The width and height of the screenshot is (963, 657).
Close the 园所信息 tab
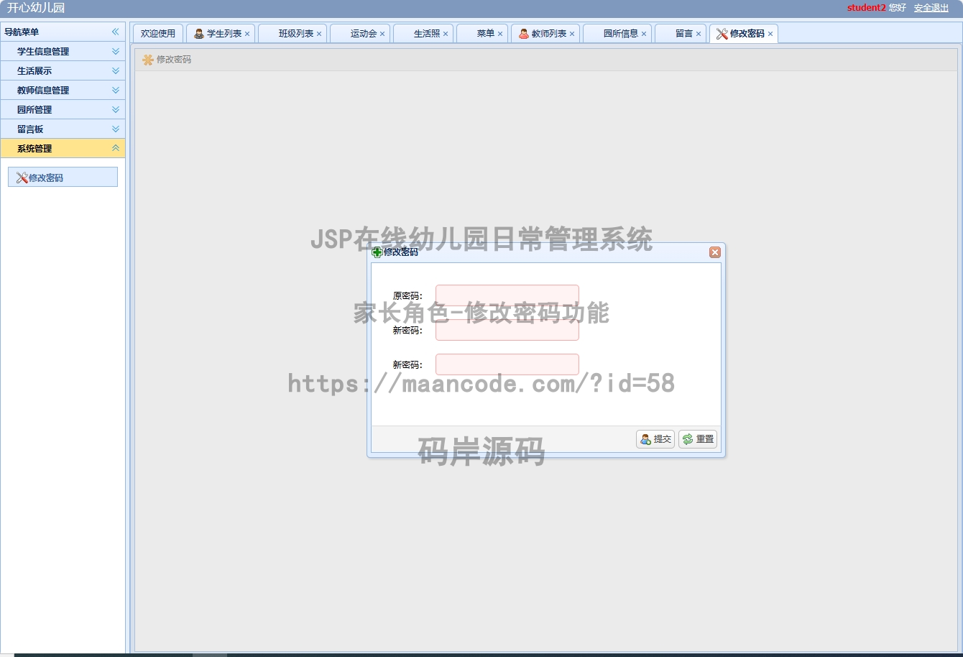point(644,34)
